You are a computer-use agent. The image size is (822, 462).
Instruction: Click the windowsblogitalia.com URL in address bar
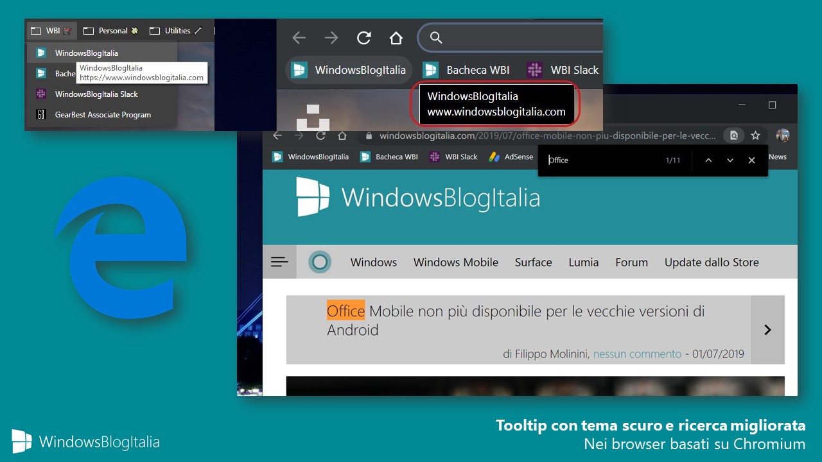pyautogui.click(x=547, y=136)
